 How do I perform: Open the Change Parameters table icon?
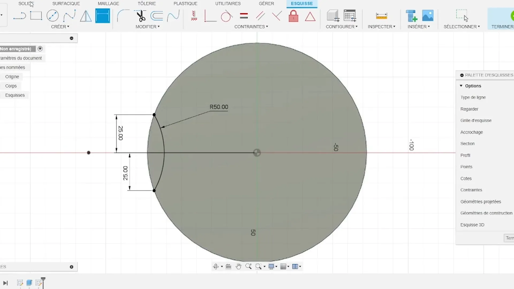click(350, 16)
